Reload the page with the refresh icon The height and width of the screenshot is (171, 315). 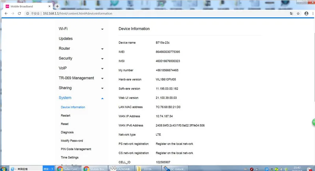tap(20, 13)
